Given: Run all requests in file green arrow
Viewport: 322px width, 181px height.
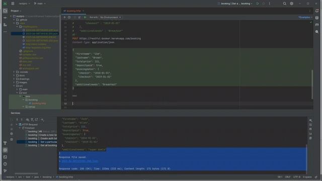Looking at the screenshot, I should tap(85, 17).
